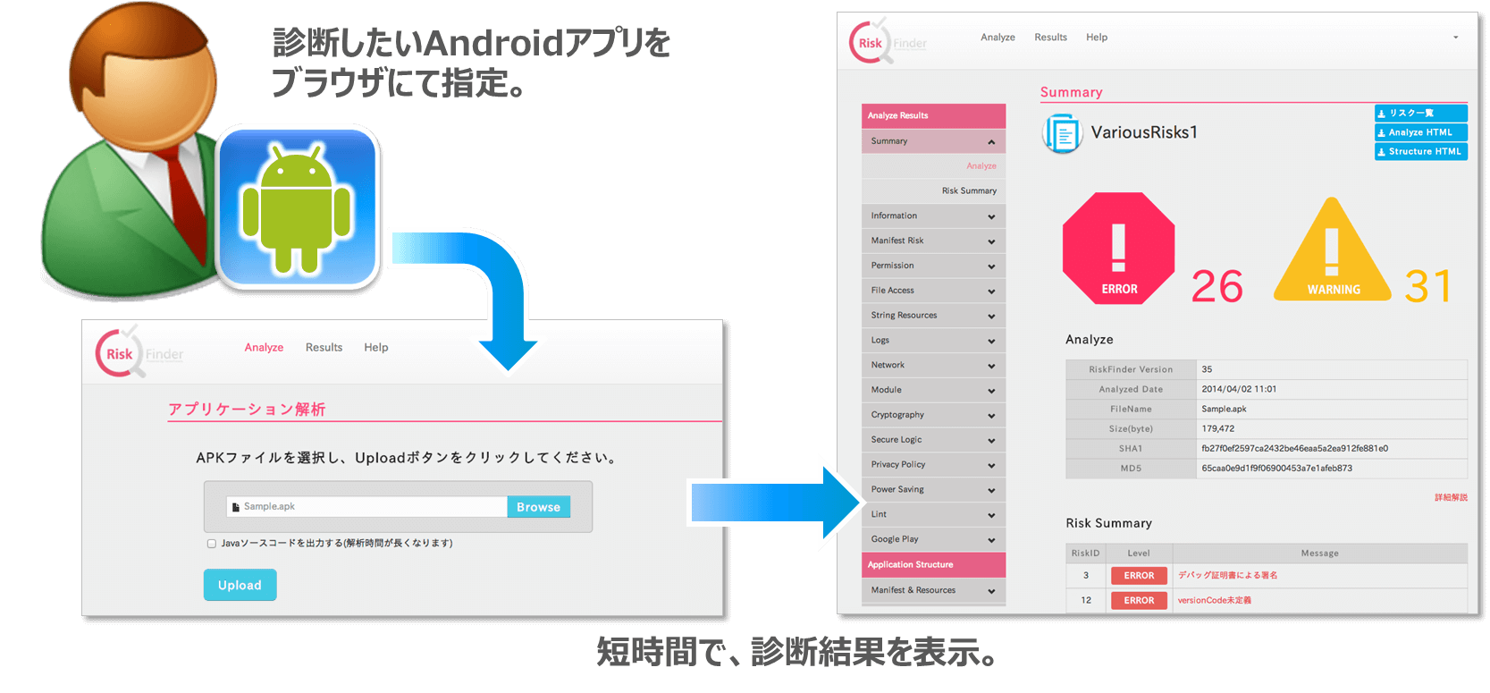Viewport: 1490px width, 693px height.
Task: Click the RiskFinder logo in the upload window
Action: [139, 351]
